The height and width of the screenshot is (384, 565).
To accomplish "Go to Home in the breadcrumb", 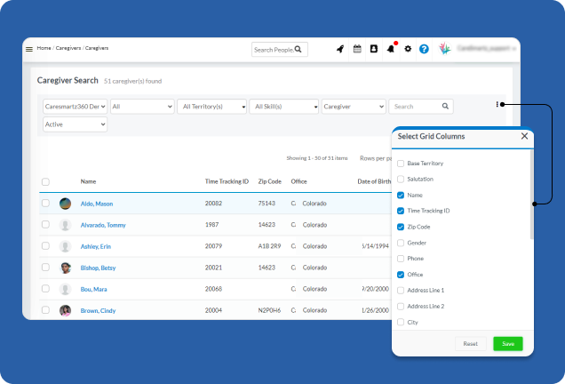I will click(44, 48).
